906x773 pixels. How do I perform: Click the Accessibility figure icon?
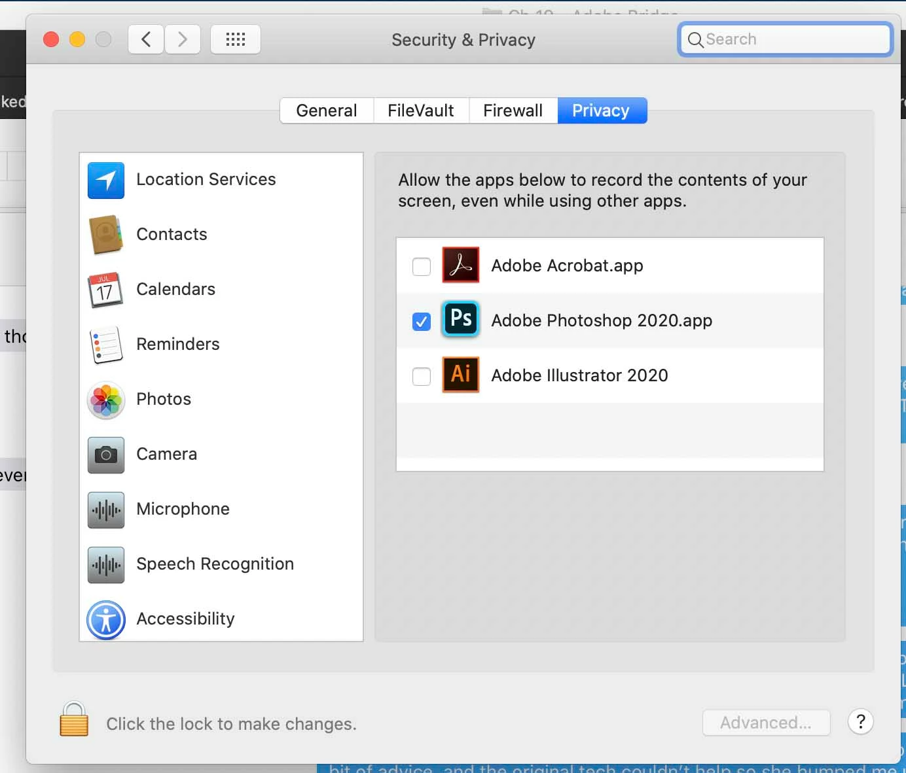[106, 619]
